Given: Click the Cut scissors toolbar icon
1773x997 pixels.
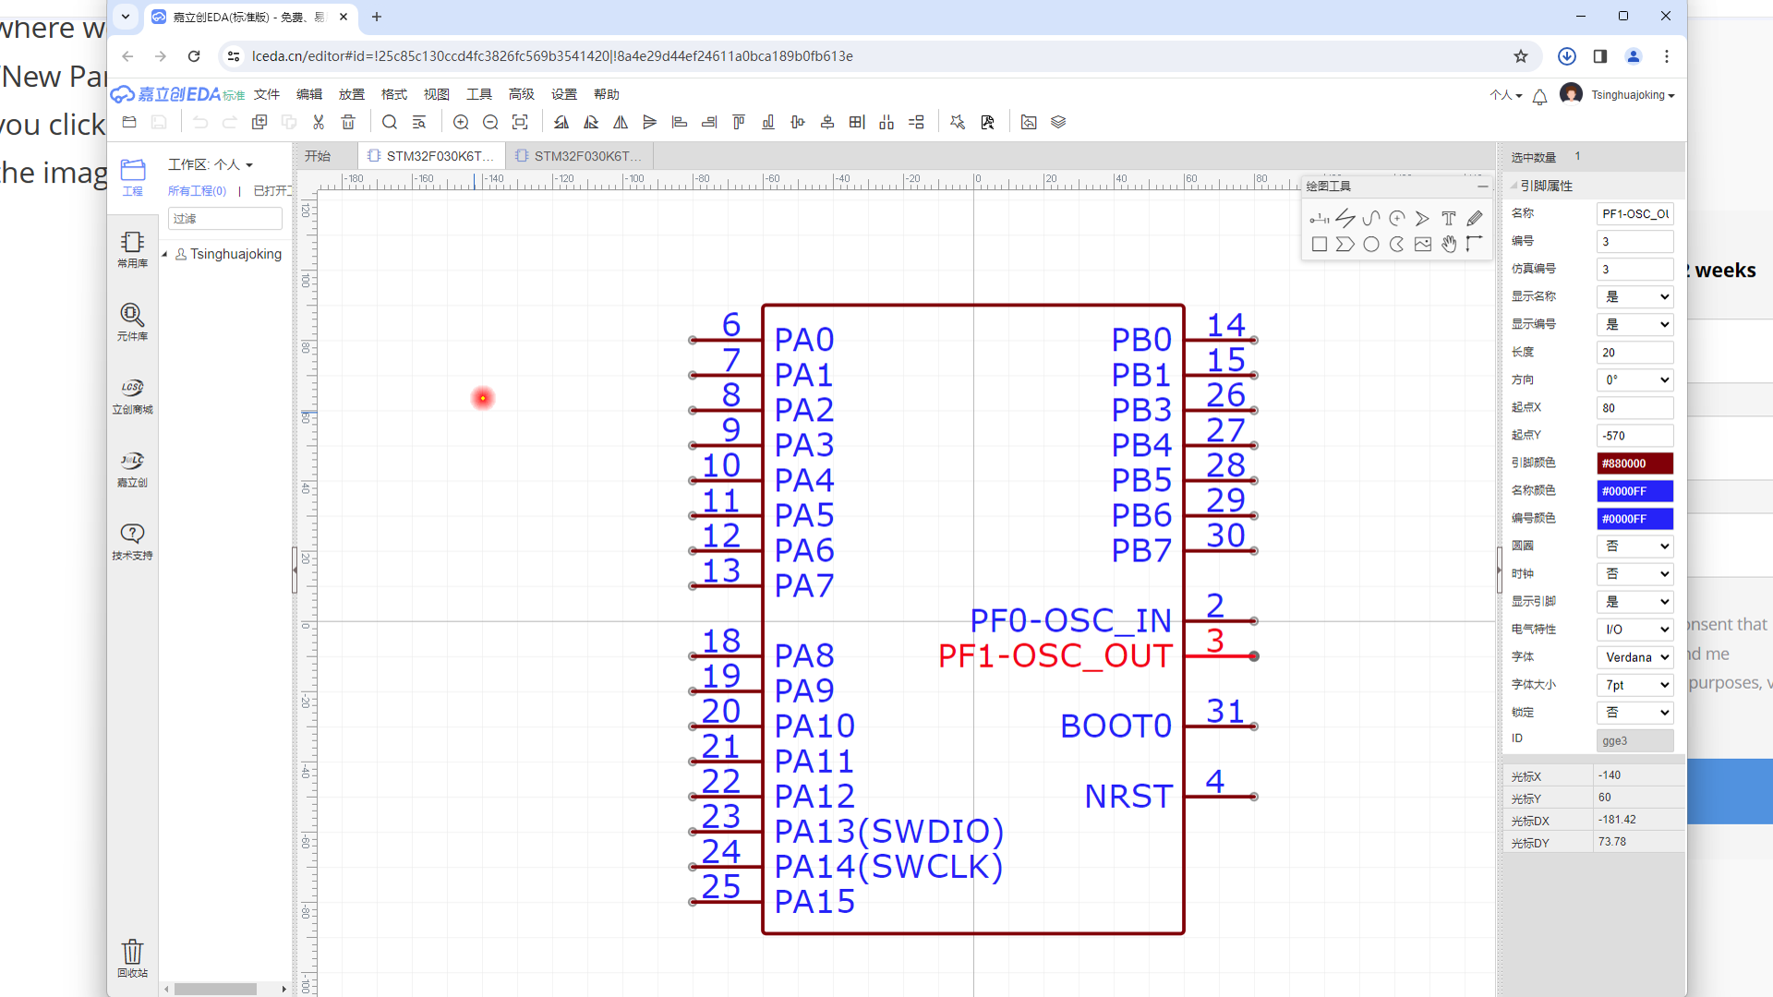Looking at the screenshot, I should pyautogui.click(x=319, y=122).
